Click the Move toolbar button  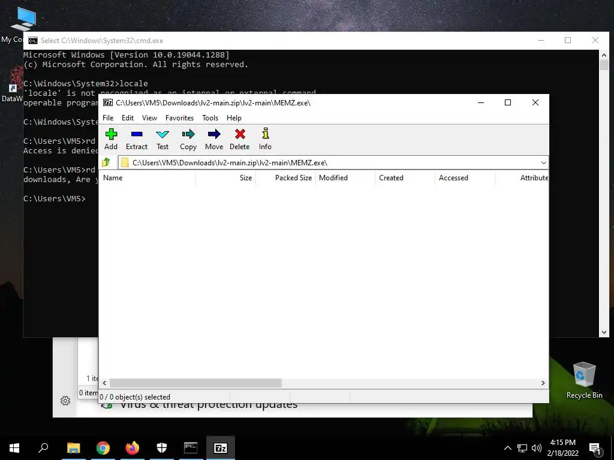(x=214, y=139)
